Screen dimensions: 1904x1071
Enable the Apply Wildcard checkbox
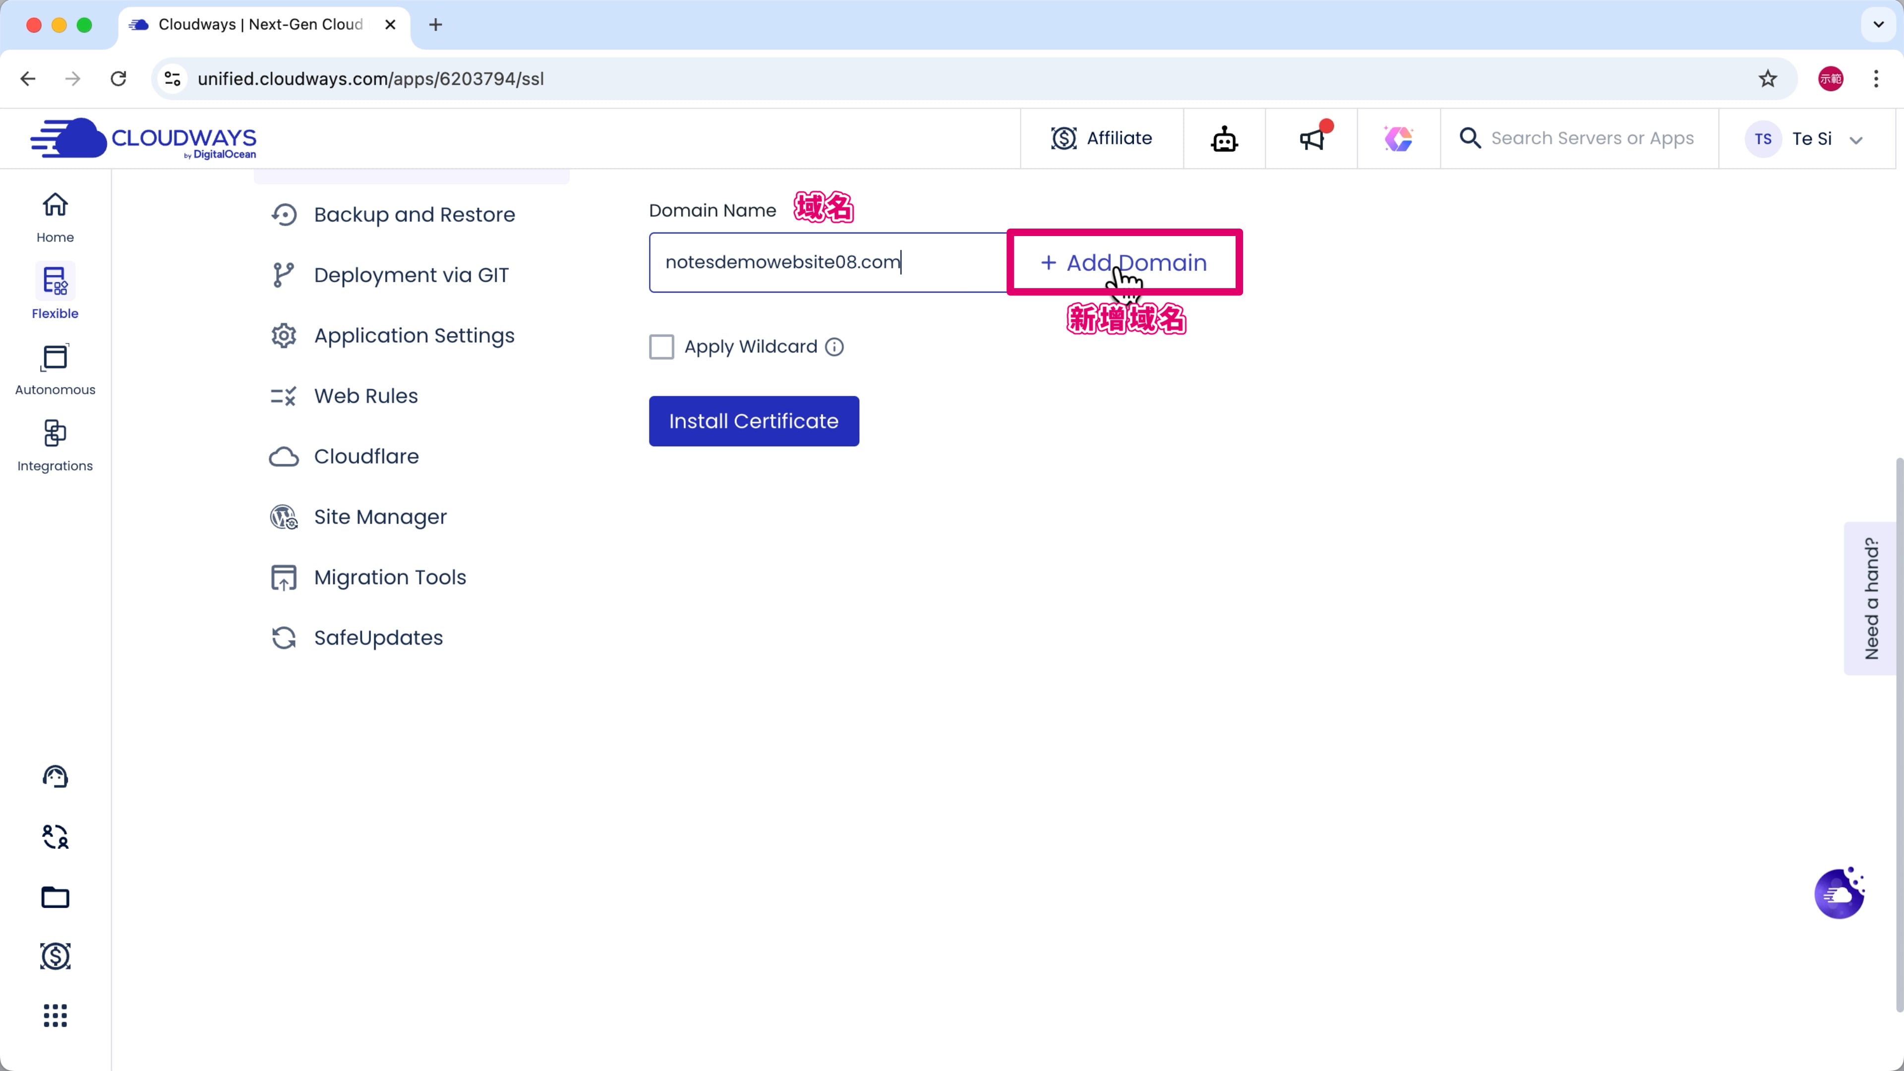[x=661, y=347]
